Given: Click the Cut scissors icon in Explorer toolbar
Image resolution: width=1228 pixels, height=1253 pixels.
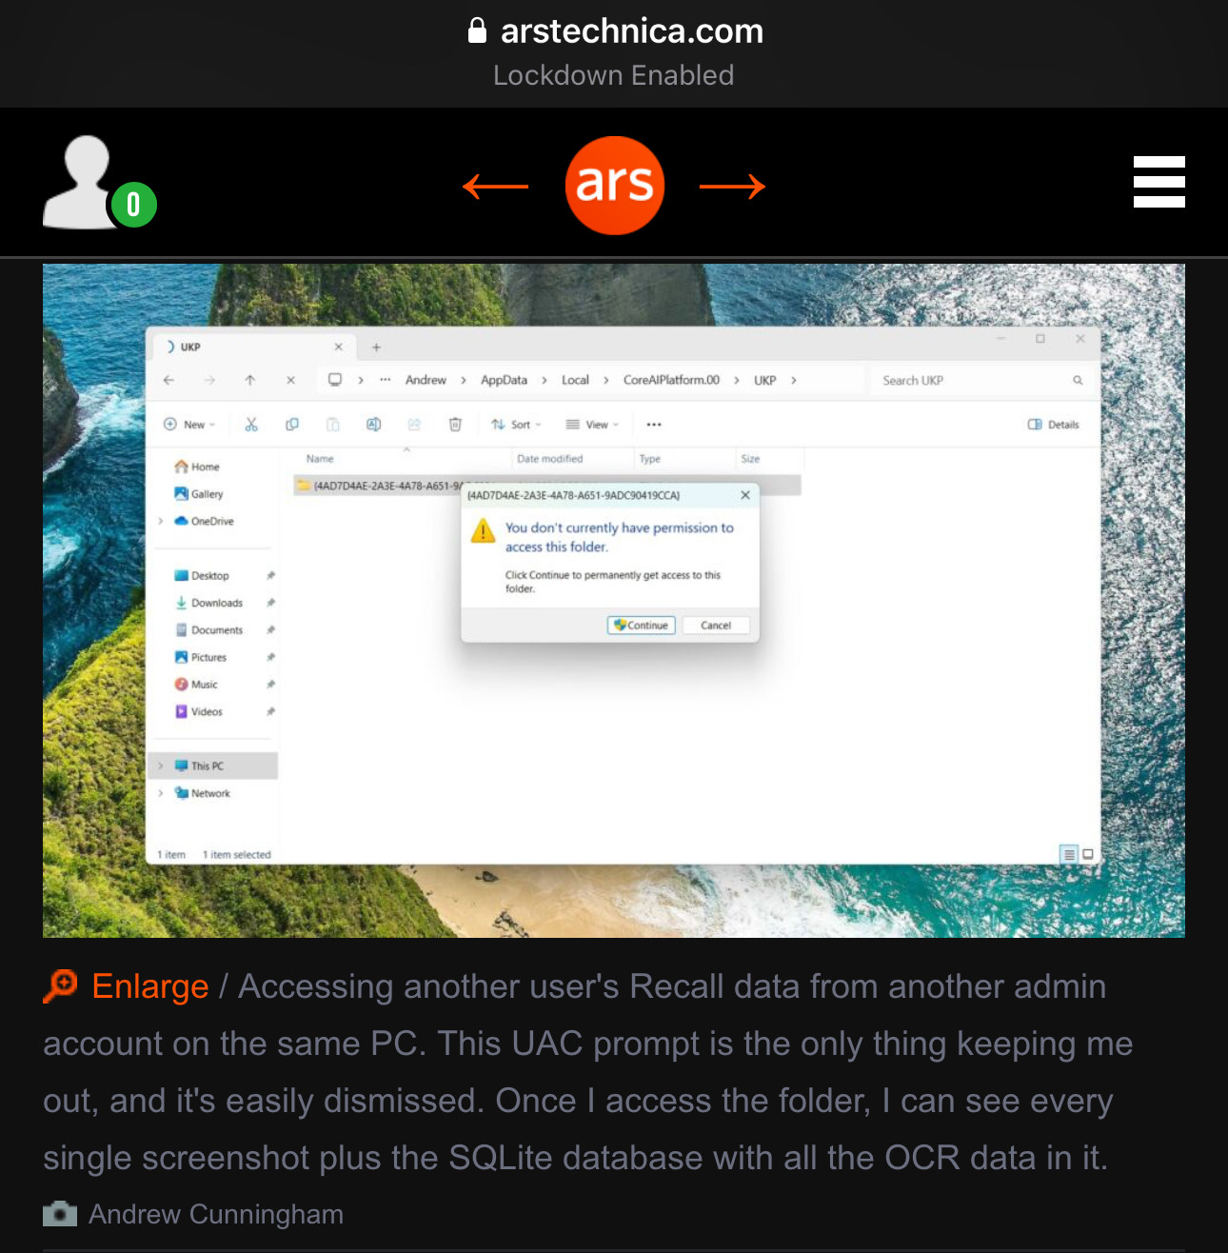Looking at the screenshot, I should [x=251, y=425].
